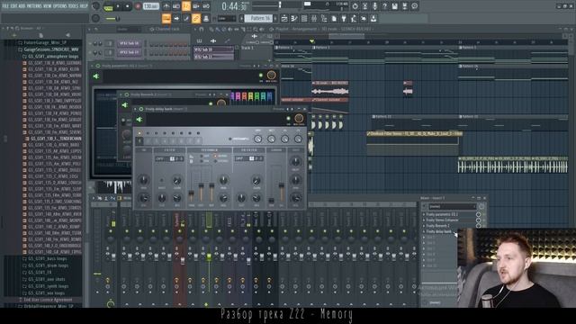Click the red record button
This screenshot has width=576, height=324.
[x=138, y=6]
